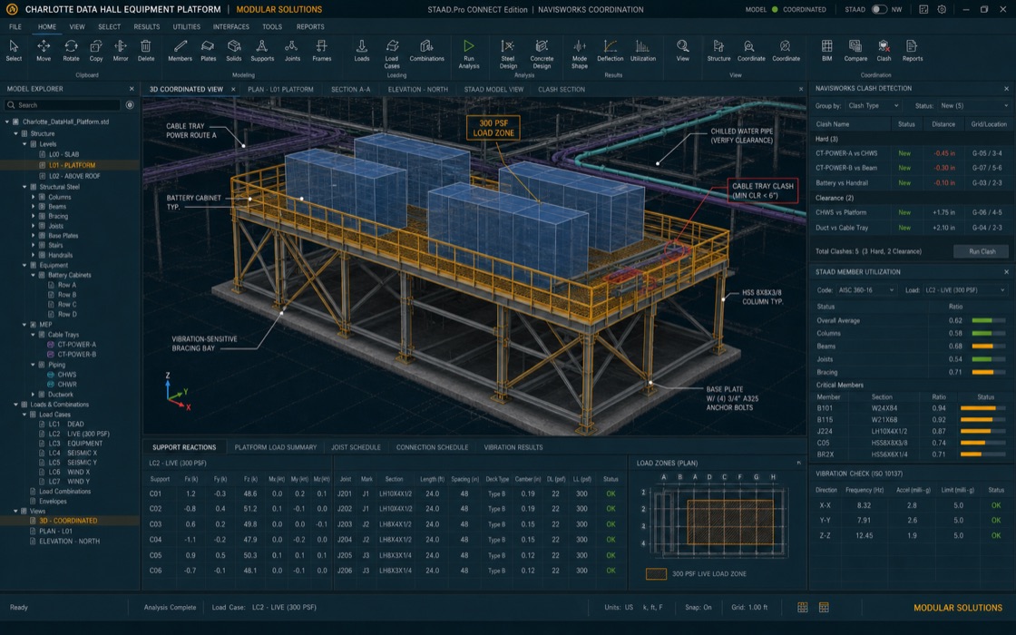Show Mode Shape results

click(x=580, y=54)
